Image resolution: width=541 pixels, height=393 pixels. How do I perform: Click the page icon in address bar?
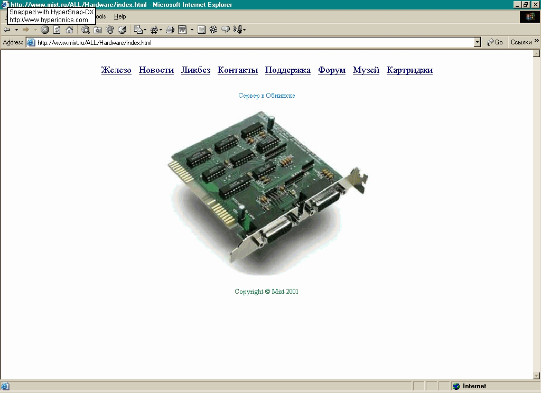[31, 42]
